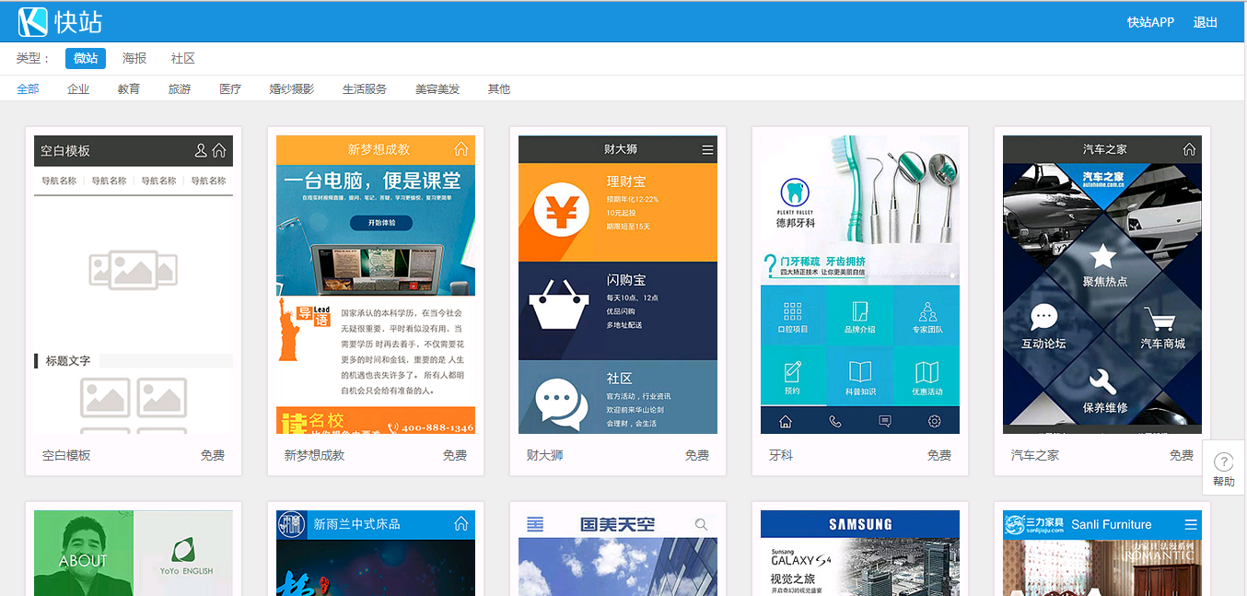Click home icon in 汽车之家 header
This screenshot has width=1247, height=596.
pos(1189,149)
